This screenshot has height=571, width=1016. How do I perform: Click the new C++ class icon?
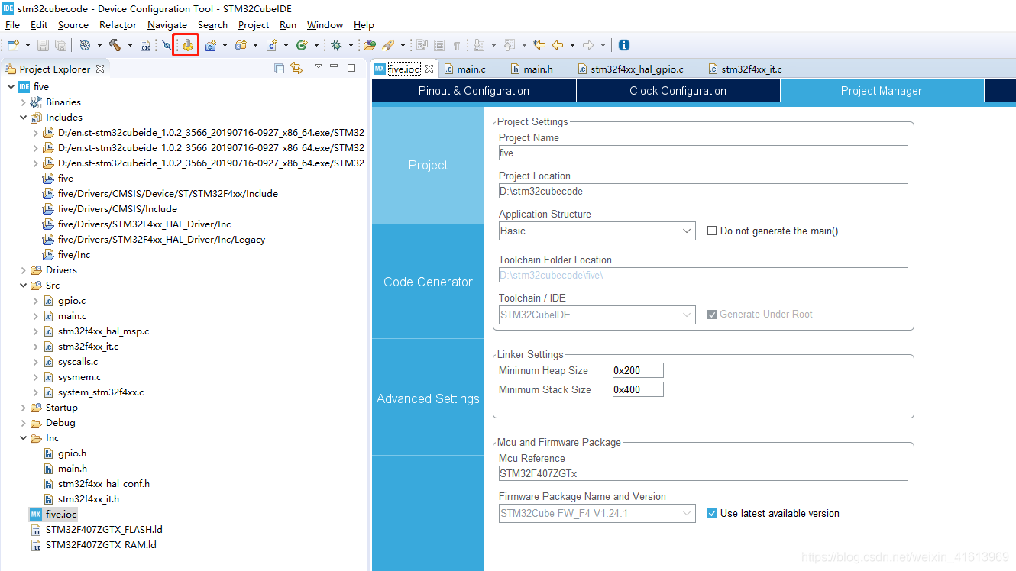coord(301,45)
